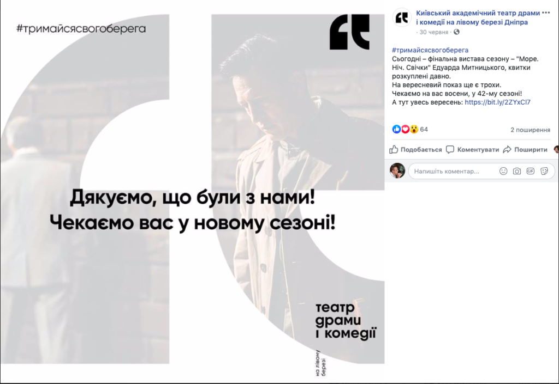Click the globe public audience icon
The image size is (559, 384).
click(x=457, y=32)
